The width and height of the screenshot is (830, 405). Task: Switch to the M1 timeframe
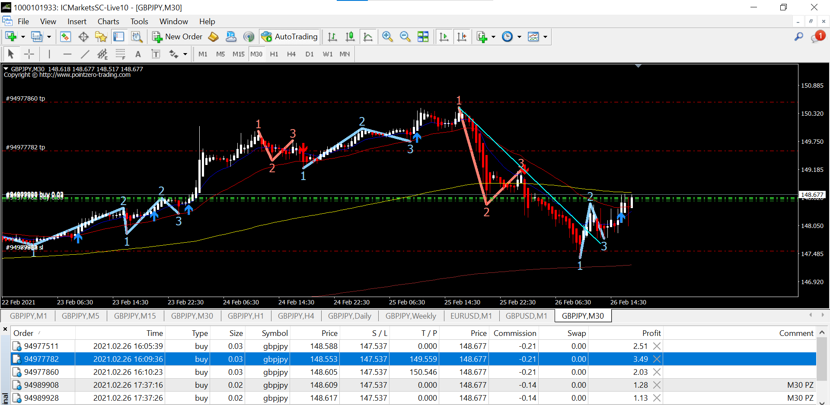pos(203,54)
